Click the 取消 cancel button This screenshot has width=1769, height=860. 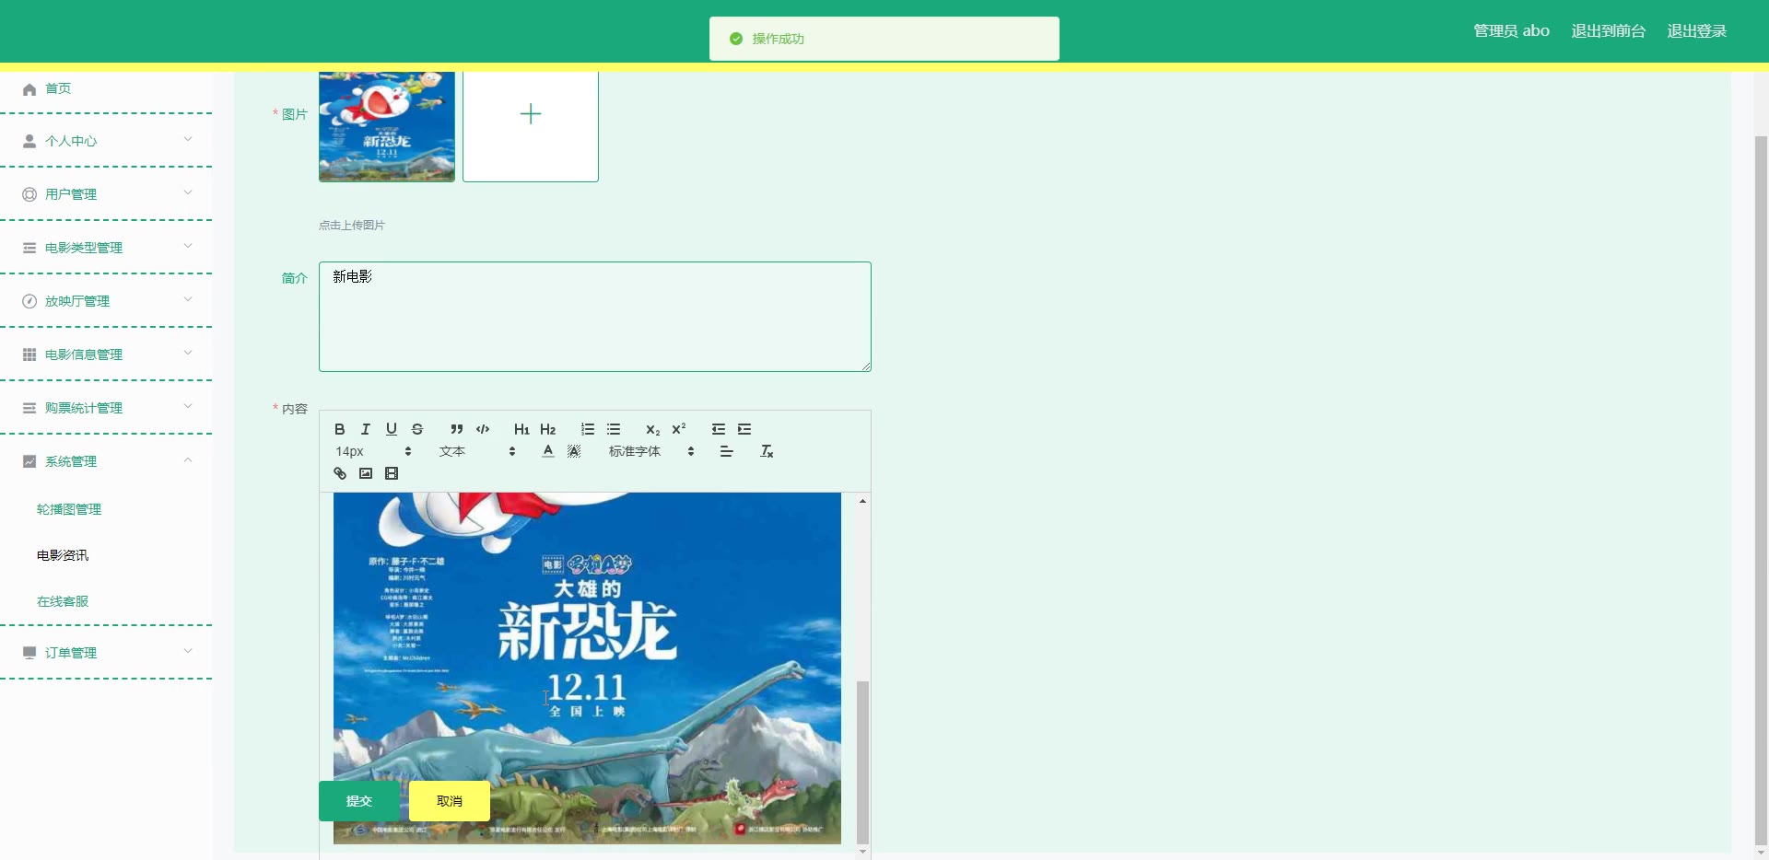pyautogui.click(x=450, y=801)
